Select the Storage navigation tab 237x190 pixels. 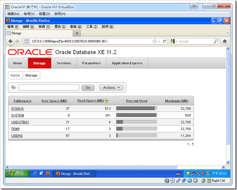(39, 63)
